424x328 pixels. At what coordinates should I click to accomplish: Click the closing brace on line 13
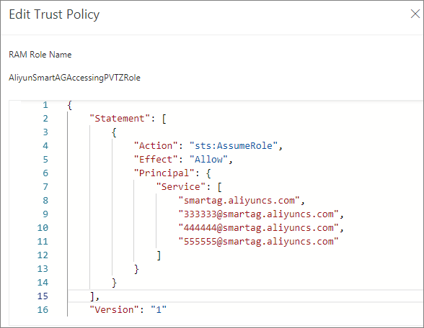[136, 269]
